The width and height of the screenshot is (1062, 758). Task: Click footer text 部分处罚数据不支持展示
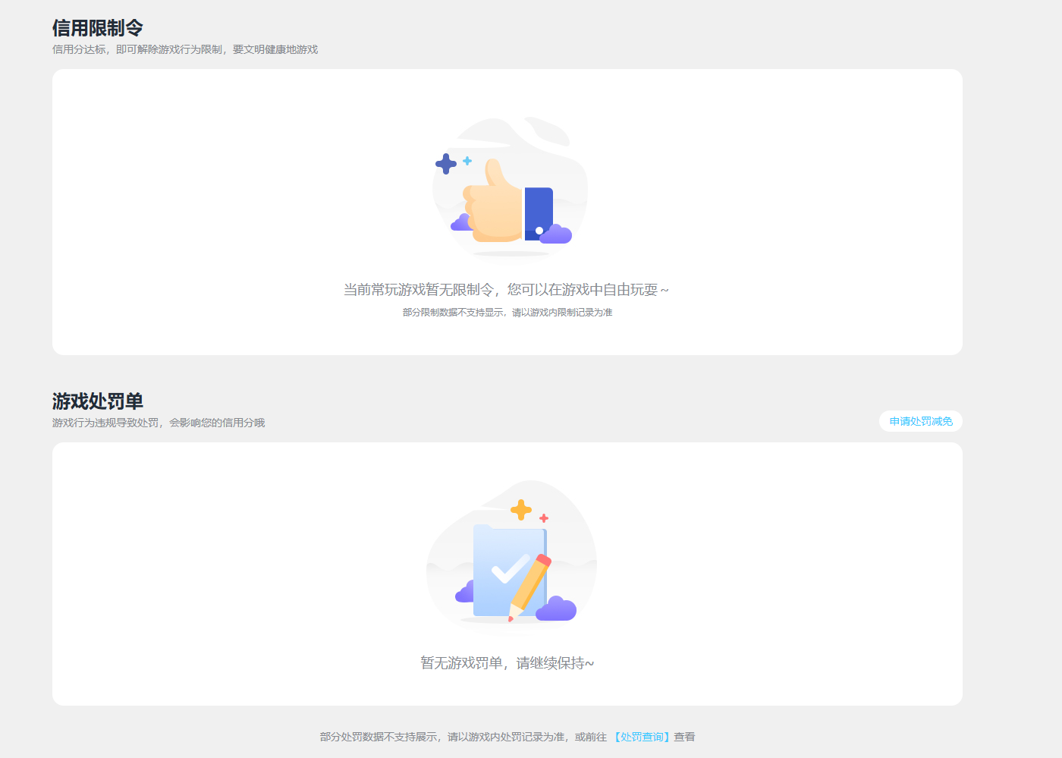pyautogui.click(x=379, y=737)
